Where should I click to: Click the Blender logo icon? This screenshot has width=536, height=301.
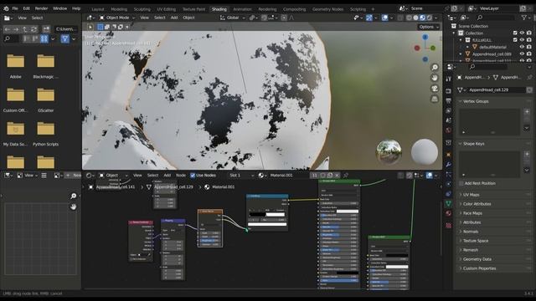click(6, 8)
